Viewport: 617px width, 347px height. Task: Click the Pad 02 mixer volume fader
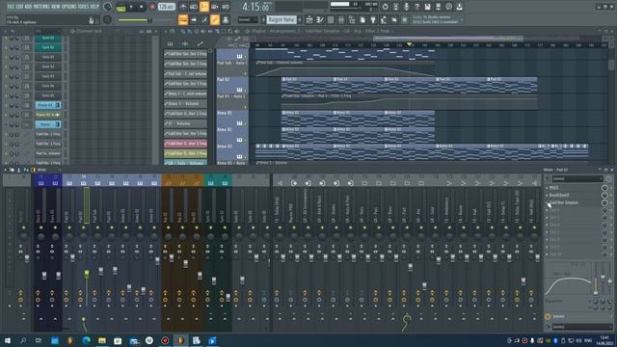[x=87, y=274]
